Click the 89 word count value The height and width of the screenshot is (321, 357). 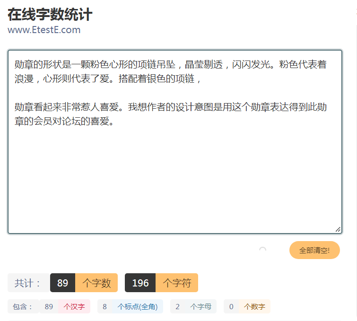[x=62, y=283]
